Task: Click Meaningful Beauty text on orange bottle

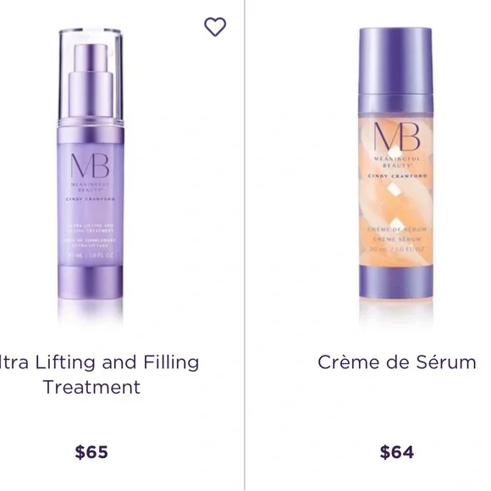Action: (397, 162)
